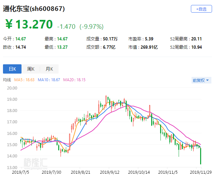The width and height of the screenshot is (219, 176).
Task: Click the 2019/9/12 date label
Action: pyautogui.click(x=109, y=172)
